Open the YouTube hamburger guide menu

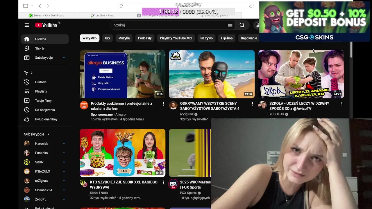click(27, 25)
